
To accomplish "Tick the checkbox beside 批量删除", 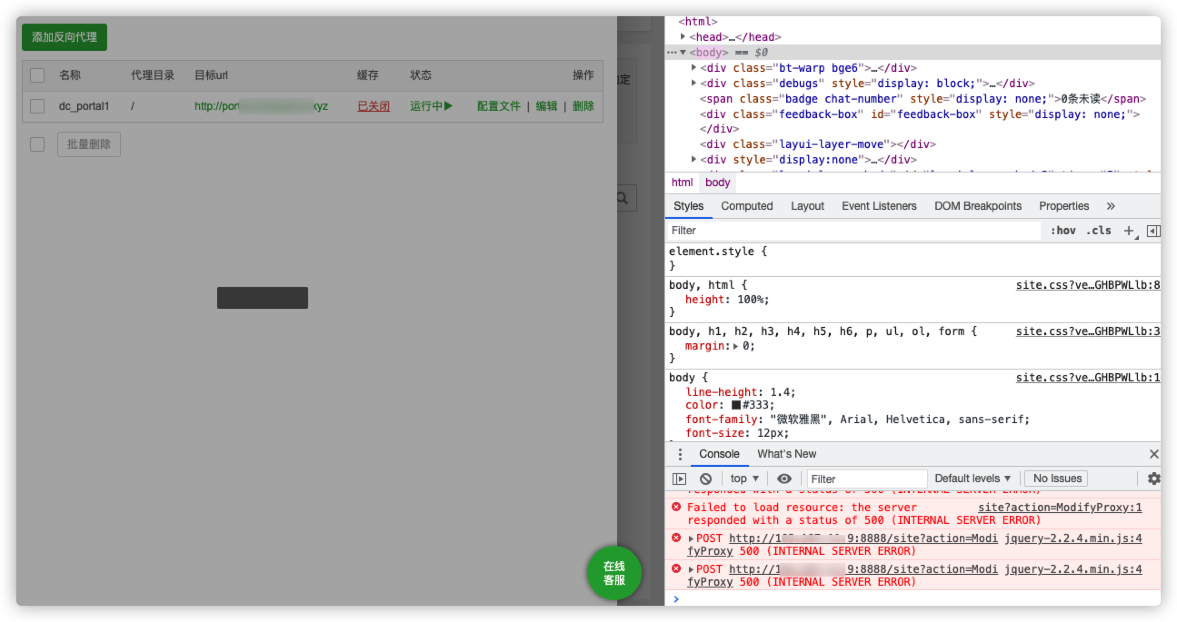I will click(37, 145).
